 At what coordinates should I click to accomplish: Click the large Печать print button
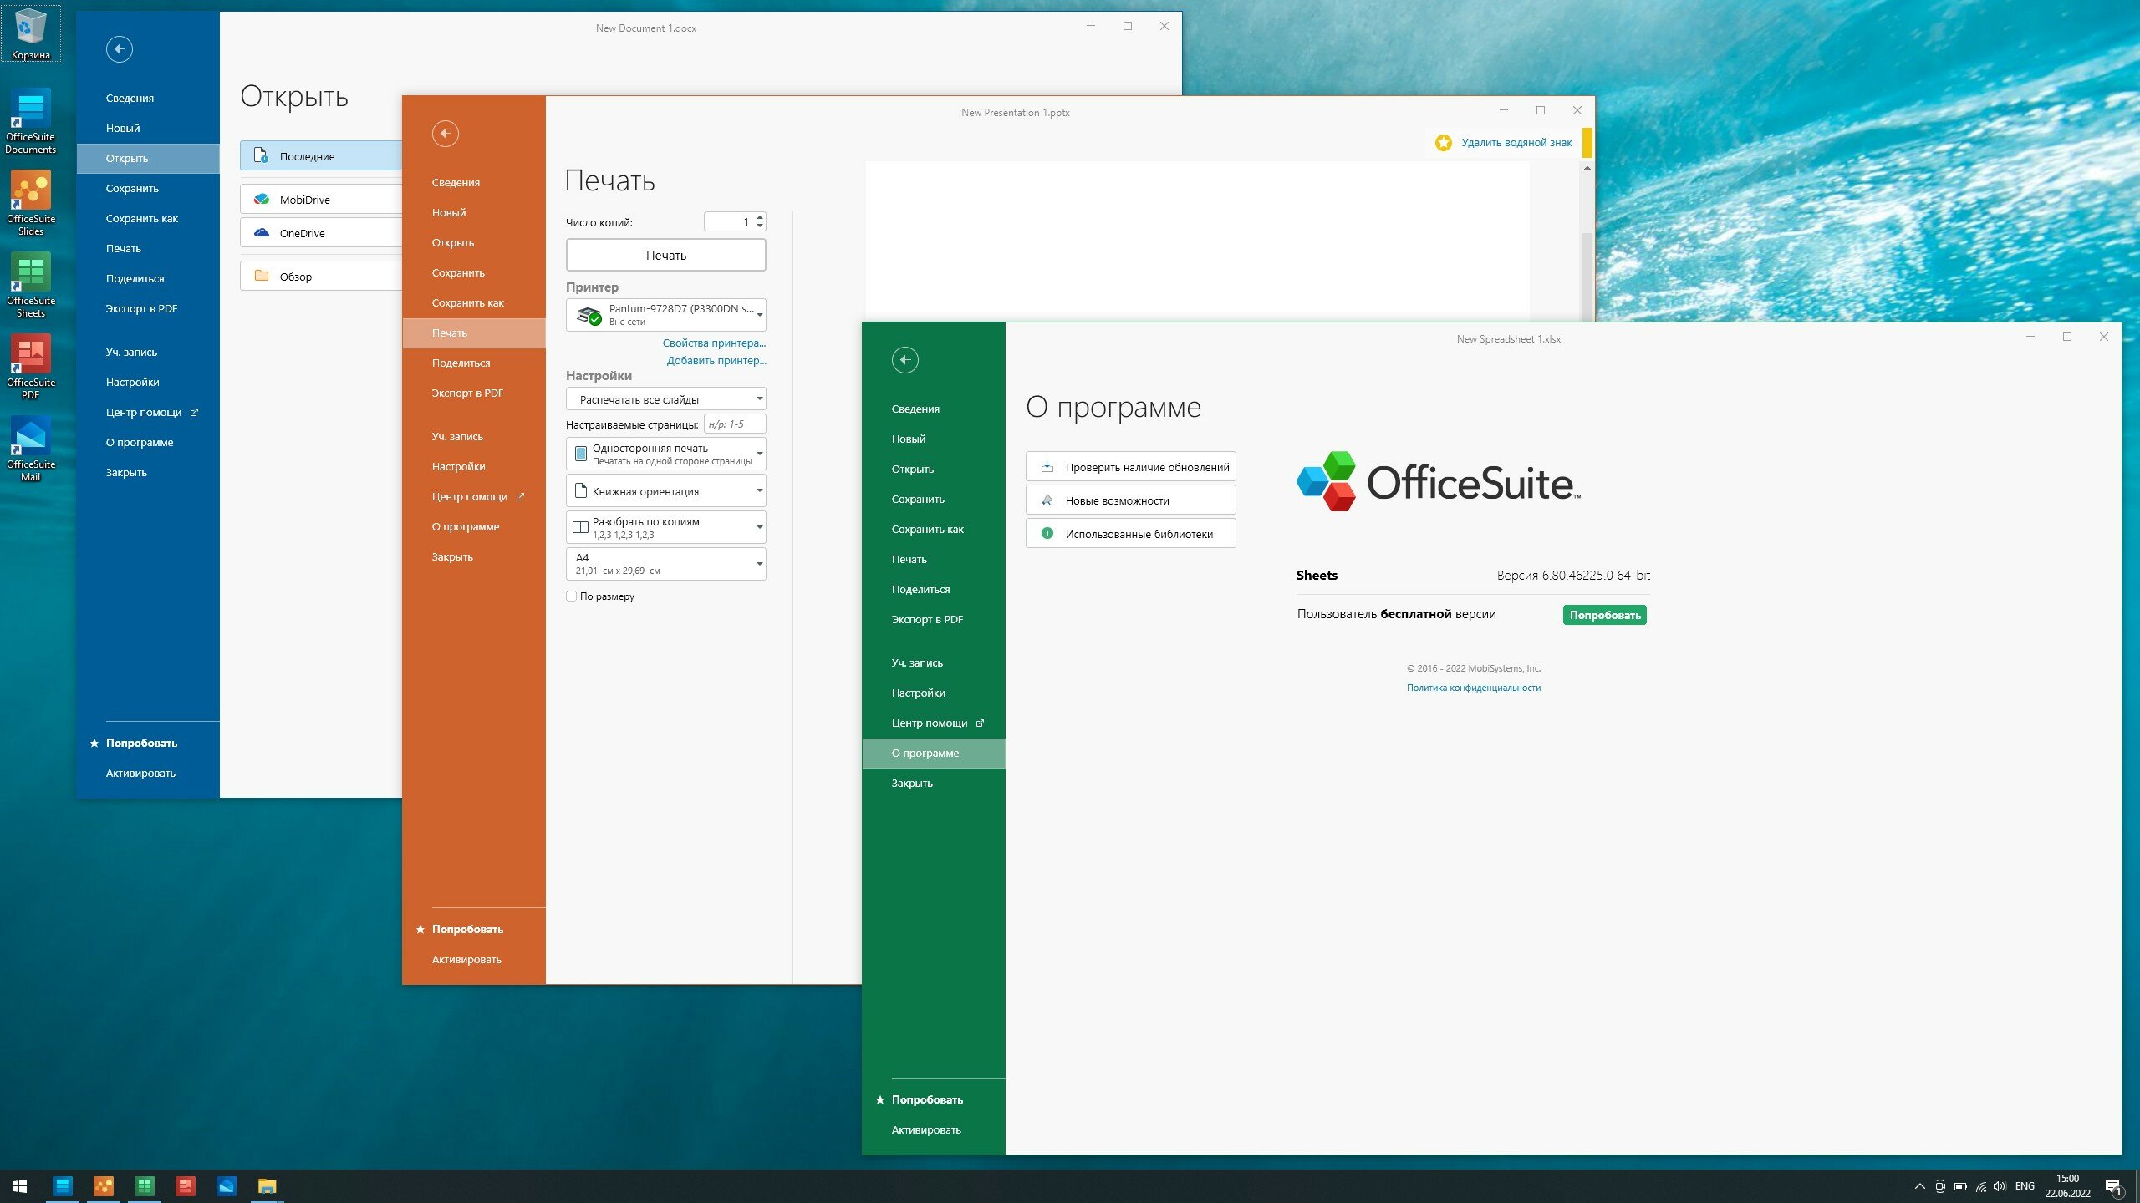coord(666,256)
